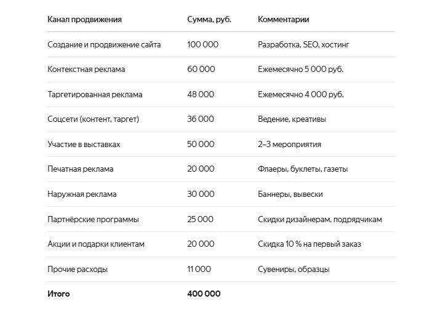The image size is (443, 312).
Task: Click the 'Контекстная реклама' row label
Action: (x=86, y=70)
